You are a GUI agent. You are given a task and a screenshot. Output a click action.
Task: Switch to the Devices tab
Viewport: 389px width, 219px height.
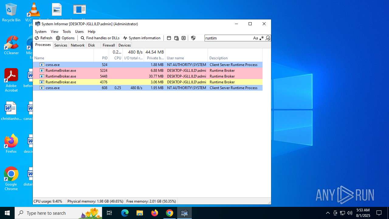point(125,45)
